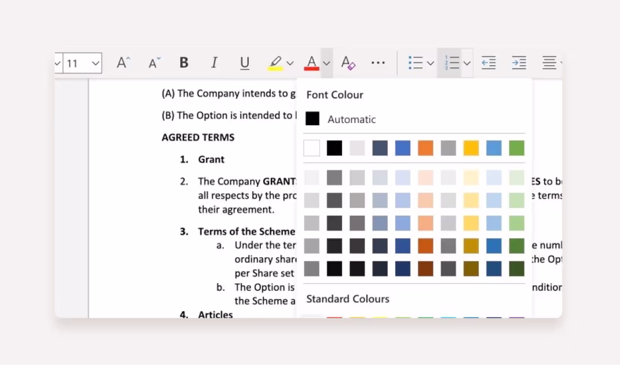This screenshot has width=620, height=365.
Task: Open more font options ellipsis
Action: coord(378,63)
